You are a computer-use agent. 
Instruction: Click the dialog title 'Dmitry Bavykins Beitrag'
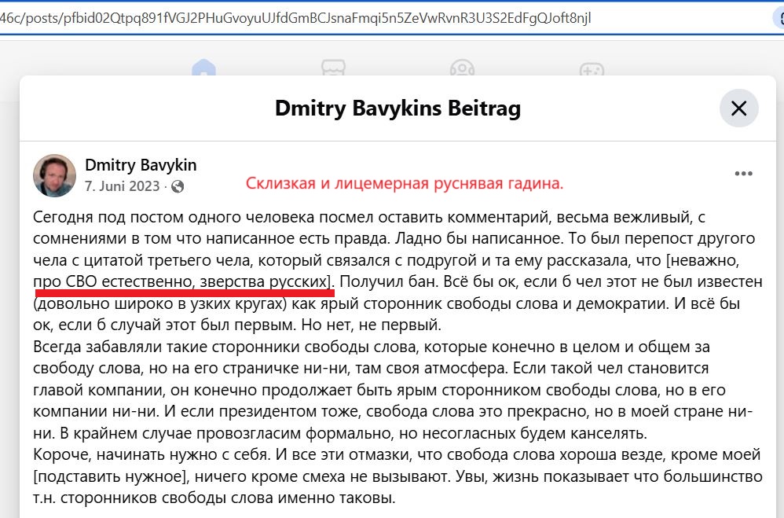pos(398,108)
